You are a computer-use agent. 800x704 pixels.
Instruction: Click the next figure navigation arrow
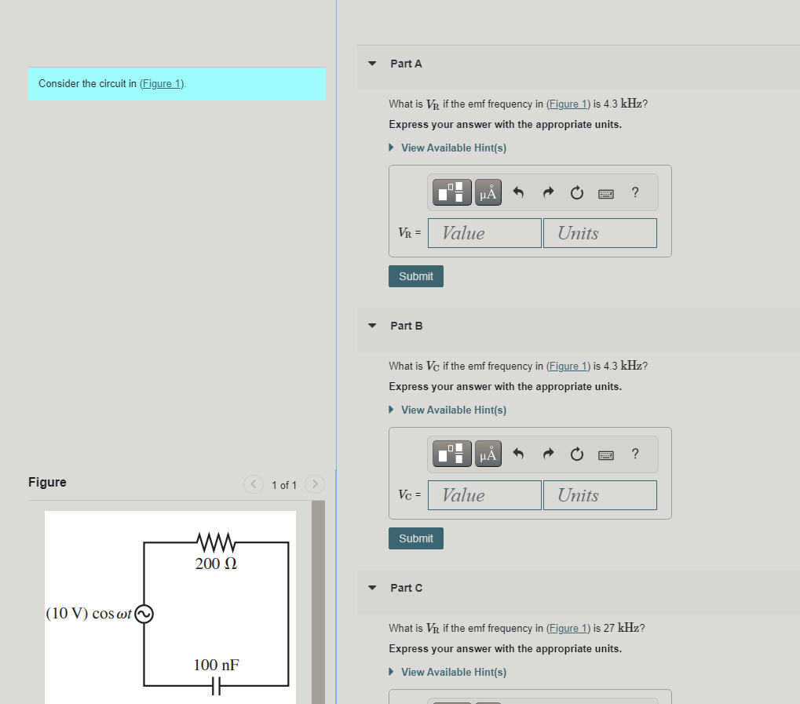point(313,484)
